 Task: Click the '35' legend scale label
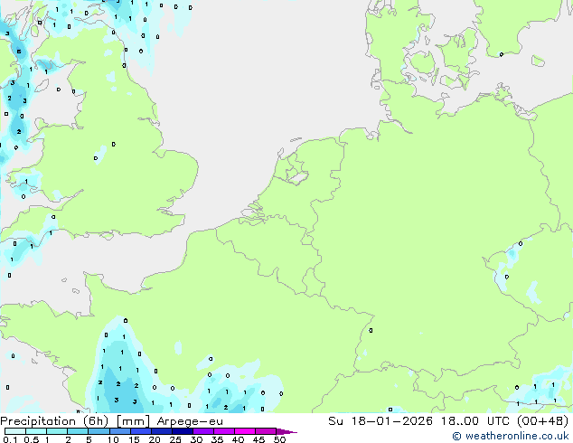pyautogui.click(x=217, y=439)
